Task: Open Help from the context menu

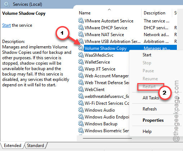Action: (x=147, y=131)
